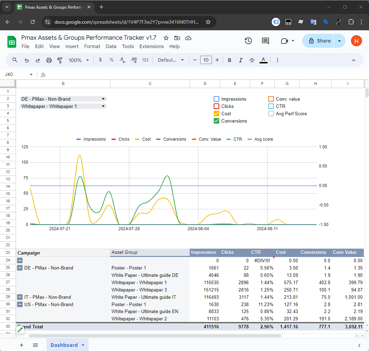This screenshot has width=369, height=351.
Task: Click the Decrease decimal places icon
Action: pos(122,60)
